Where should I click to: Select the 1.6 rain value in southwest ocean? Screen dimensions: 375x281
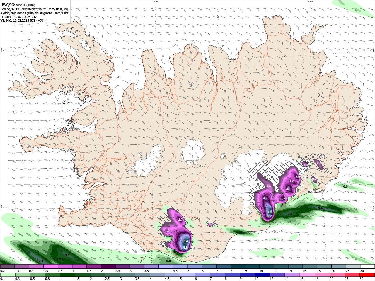click(x=59, y=259)
